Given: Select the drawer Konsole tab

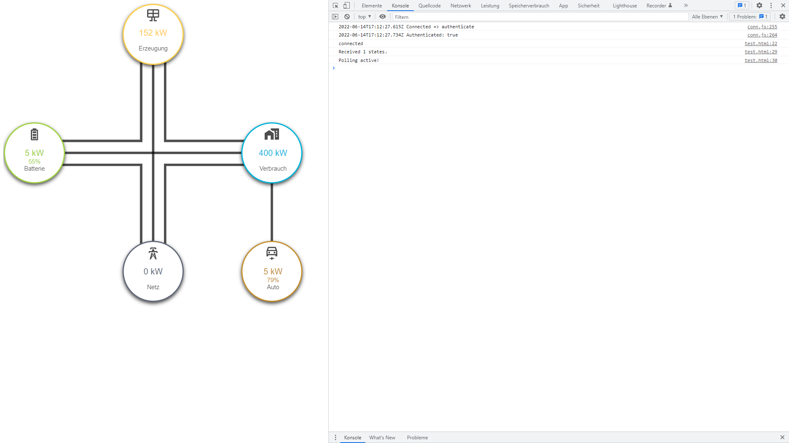Looking at the screenshot, I should pyautogui.click(x=353, y=438).
